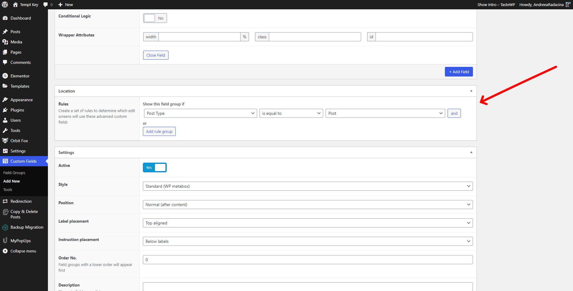
Task: Open the Backup Migration icon
Action: [5, 227]
